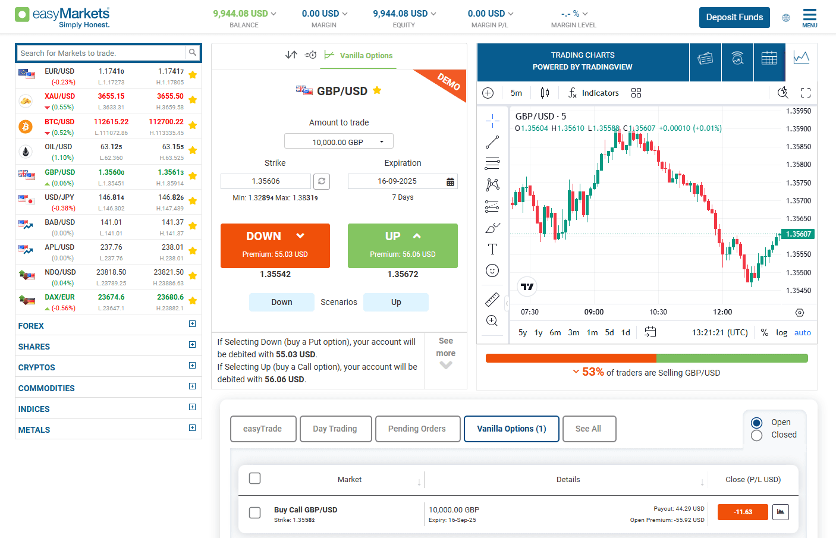Expand the METALS category
The height and width of the screenshot is (538, 836).
click(x=192, y=428)
